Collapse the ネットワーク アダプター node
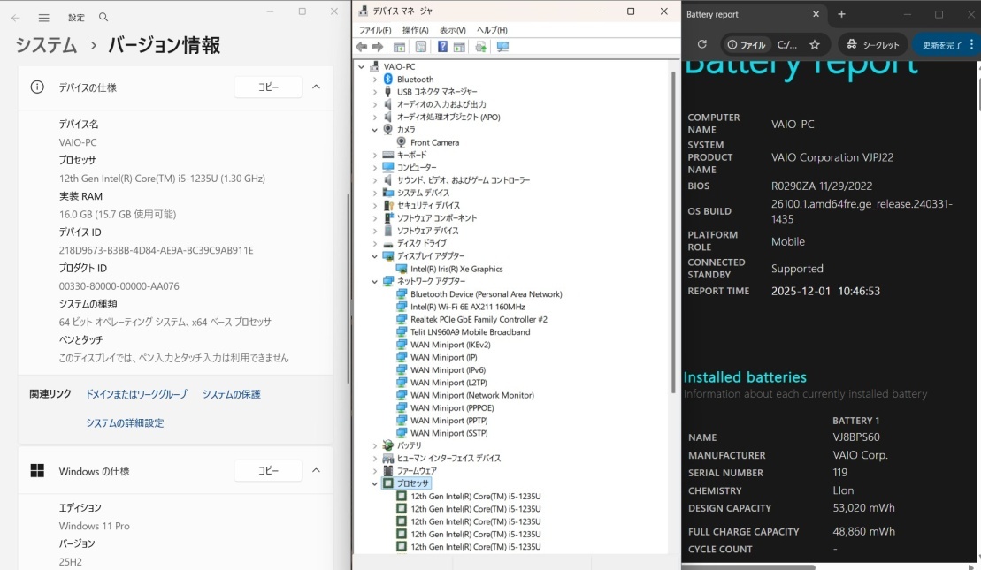The height and width of the screenshot is (570, 981). (375, 281)
